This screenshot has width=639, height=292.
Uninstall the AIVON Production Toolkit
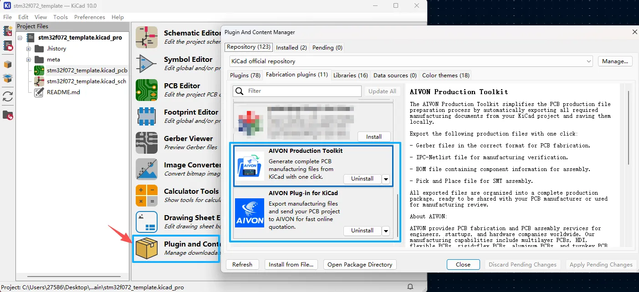pyautogui.click(x=362, y=179)
